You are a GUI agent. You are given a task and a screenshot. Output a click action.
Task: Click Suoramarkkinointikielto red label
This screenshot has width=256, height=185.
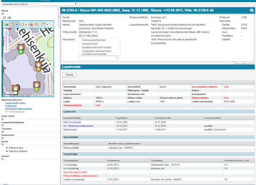(205, 87)
